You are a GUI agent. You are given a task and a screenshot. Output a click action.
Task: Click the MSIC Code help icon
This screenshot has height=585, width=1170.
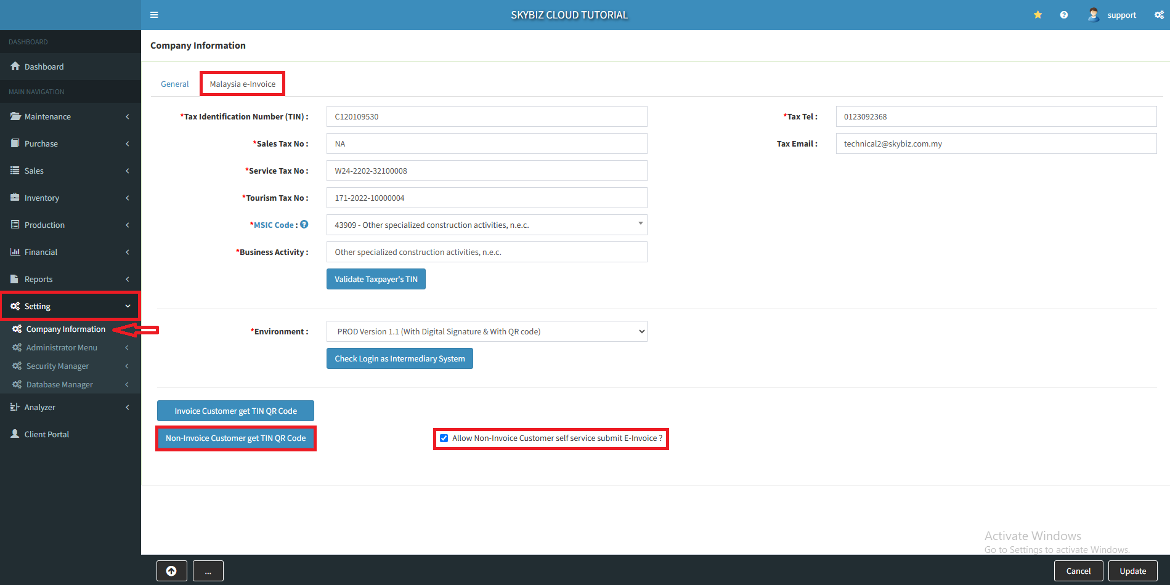[x=304, y=225]
